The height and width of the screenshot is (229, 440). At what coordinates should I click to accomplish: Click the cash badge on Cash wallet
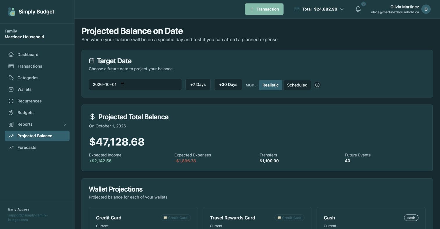[x=411, y=218]
